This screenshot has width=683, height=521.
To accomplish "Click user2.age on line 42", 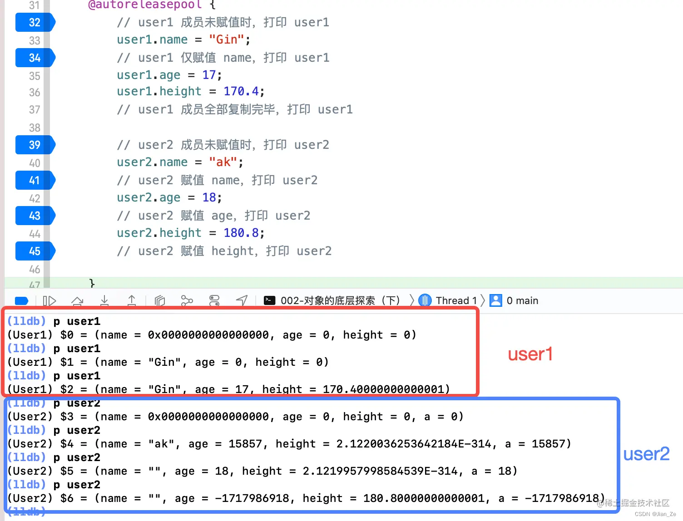I will pos(148,197).
